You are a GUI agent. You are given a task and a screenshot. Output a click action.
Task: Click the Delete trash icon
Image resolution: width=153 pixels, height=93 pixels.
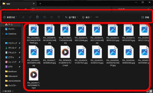[x=59, y=17]
